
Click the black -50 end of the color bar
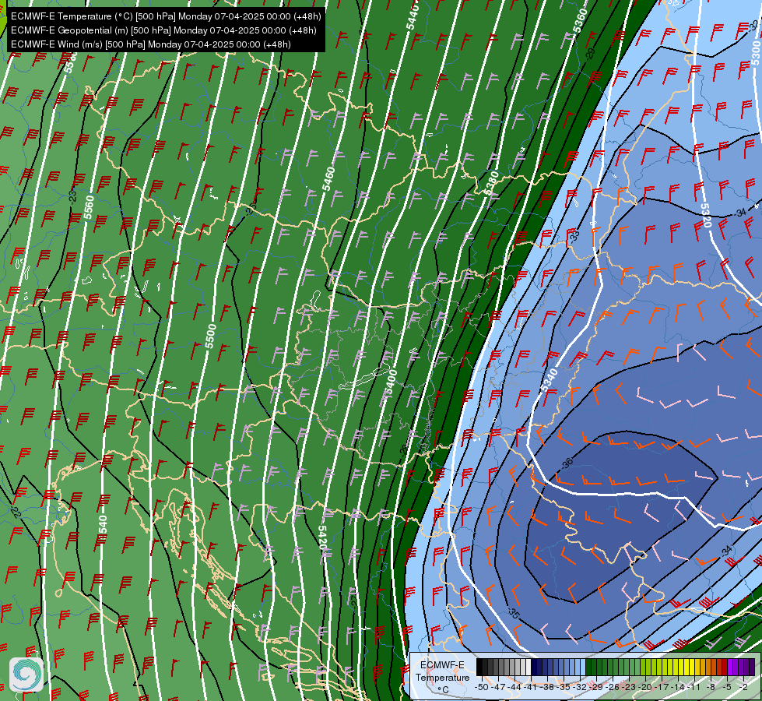[479, 667]
